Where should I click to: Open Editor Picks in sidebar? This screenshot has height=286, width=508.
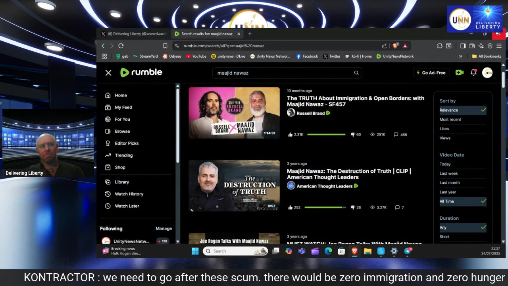click(122, 143)
